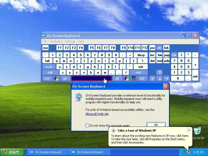
Task: Click the F1 key
Action: 60,48
